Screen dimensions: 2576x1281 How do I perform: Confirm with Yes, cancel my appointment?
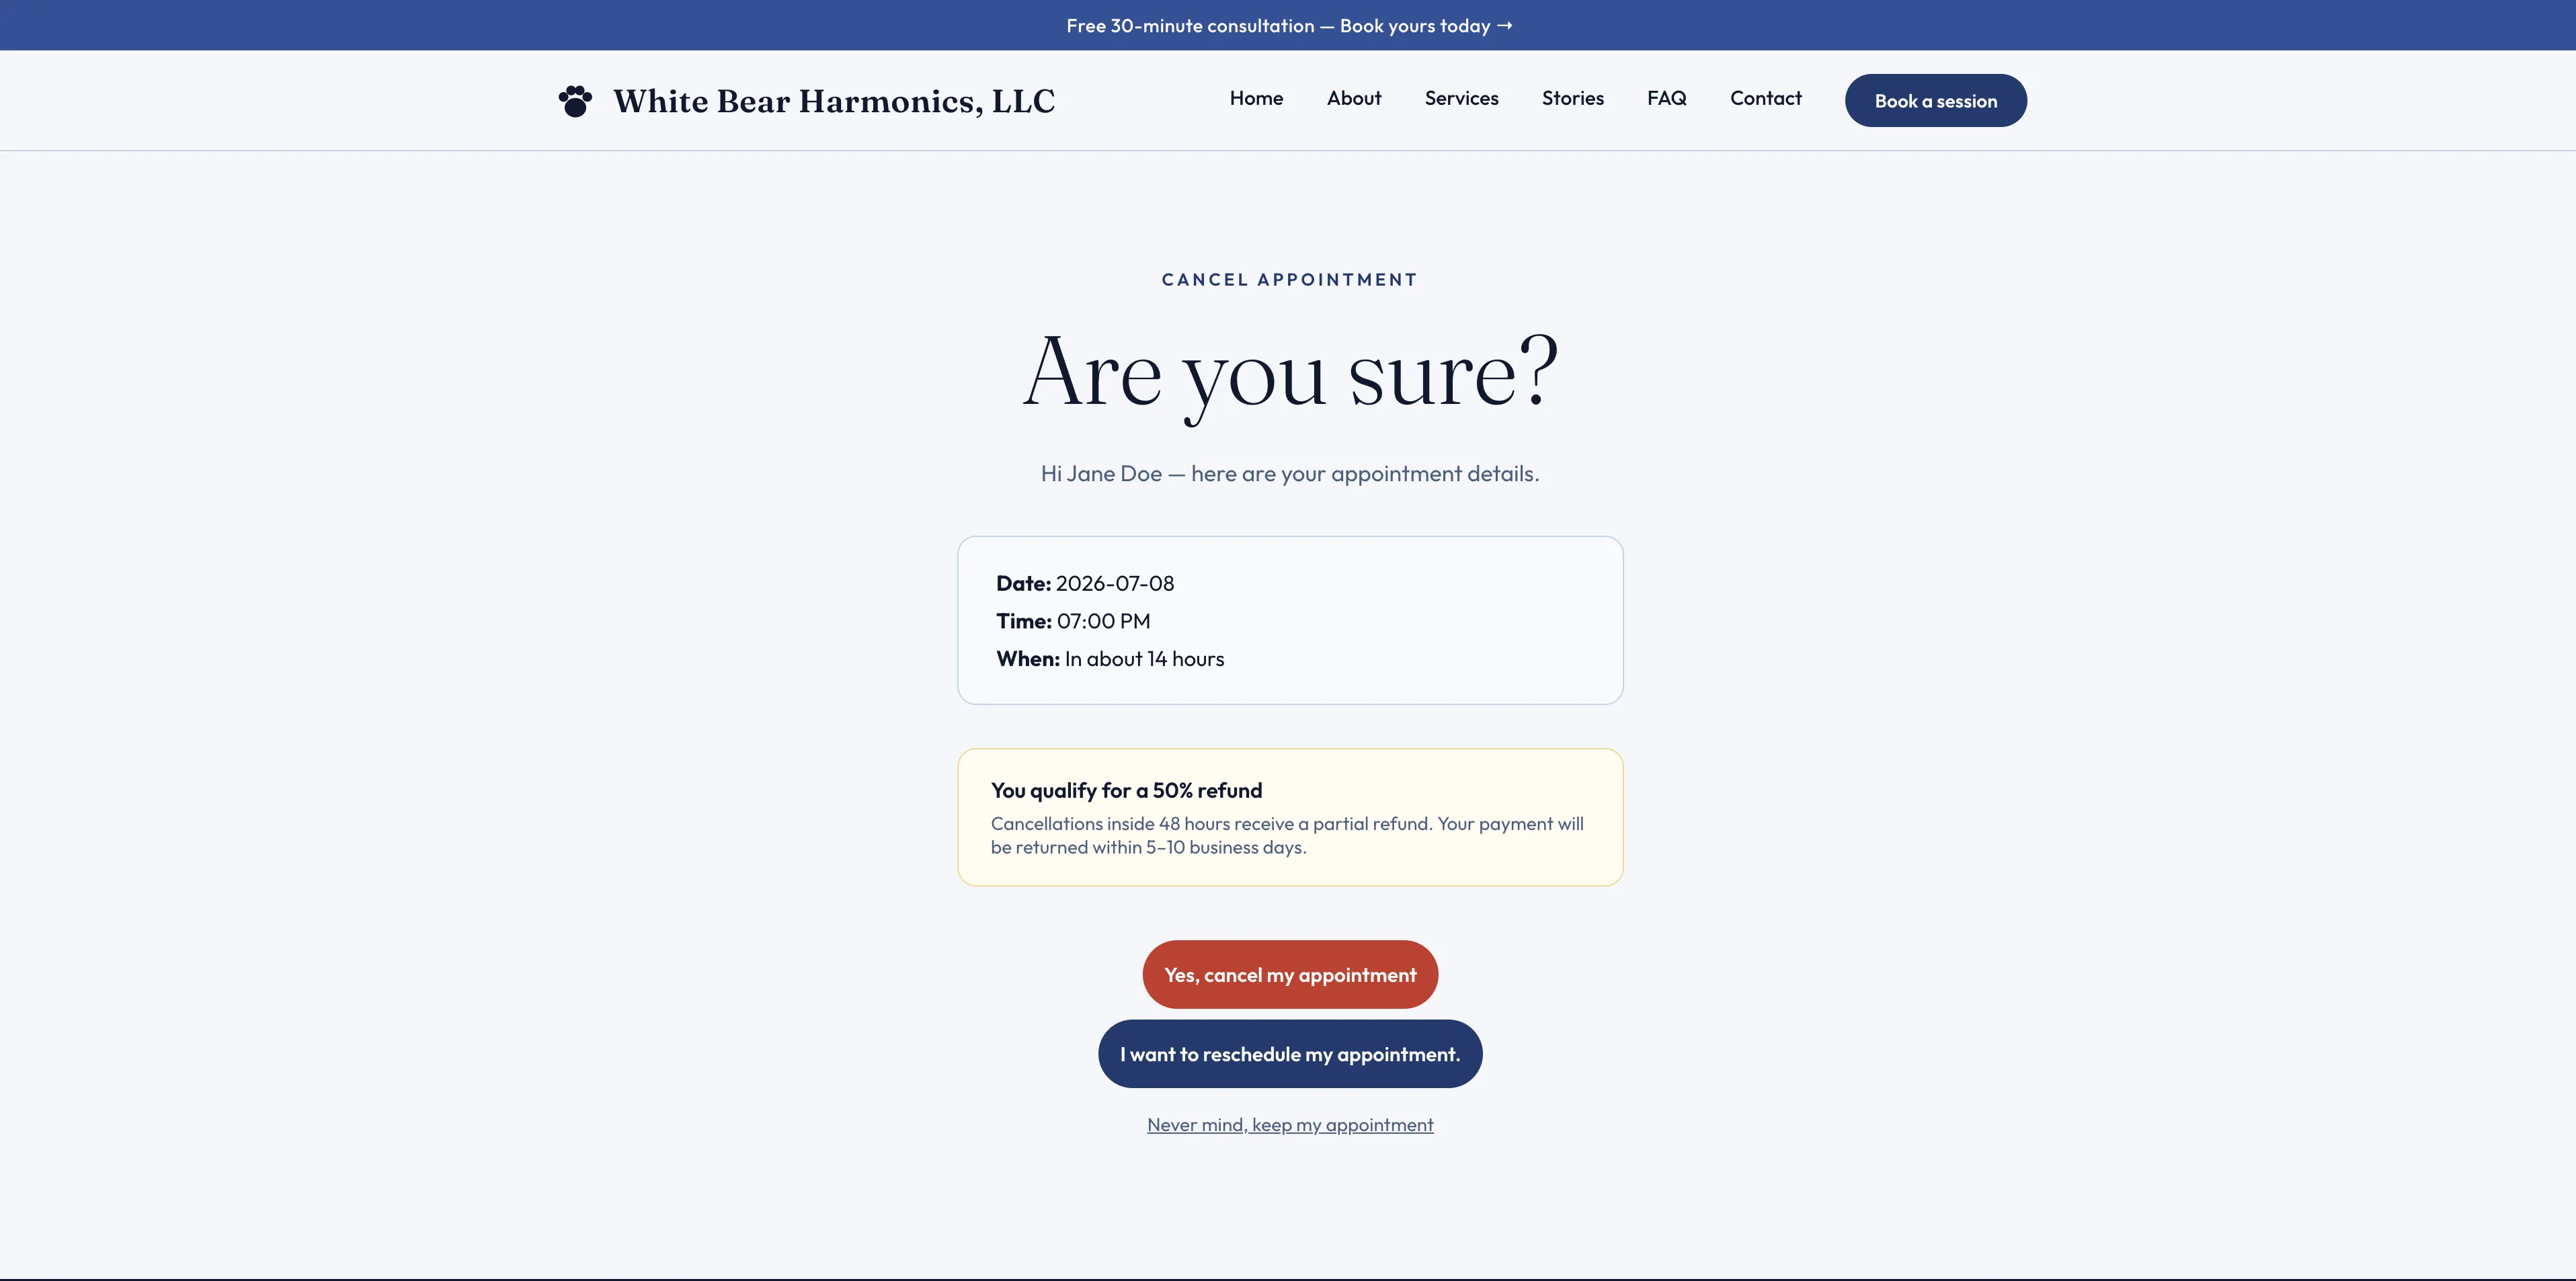1290,974
